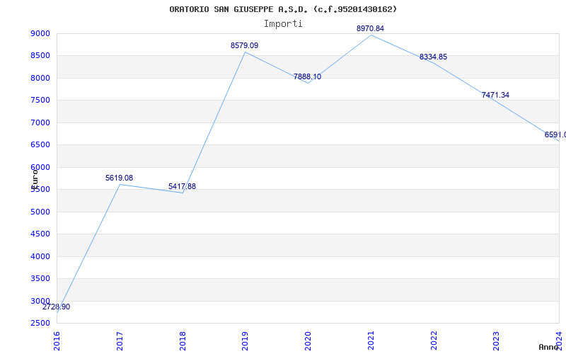The image size is (566, 354).
Task: Click the chart title ORATORIO SAN GIUSEPPE A.S.D.
Action: (x=283, y=9)
